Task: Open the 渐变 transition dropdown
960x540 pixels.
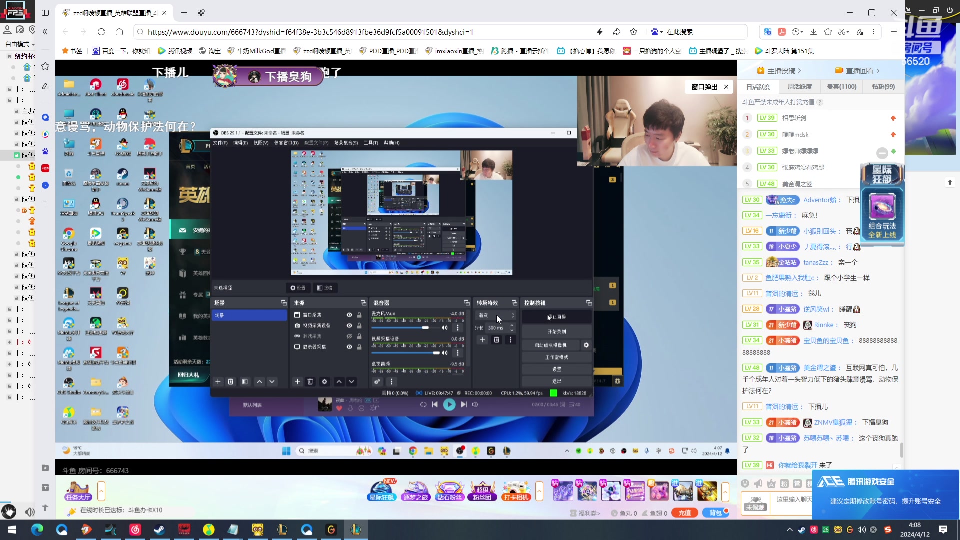Action: pyautogui.click(x=495, y=315)
